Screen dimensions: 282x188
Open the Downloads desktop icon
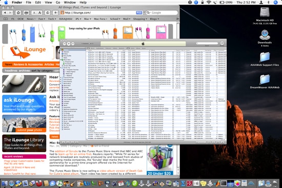[265, 38]
